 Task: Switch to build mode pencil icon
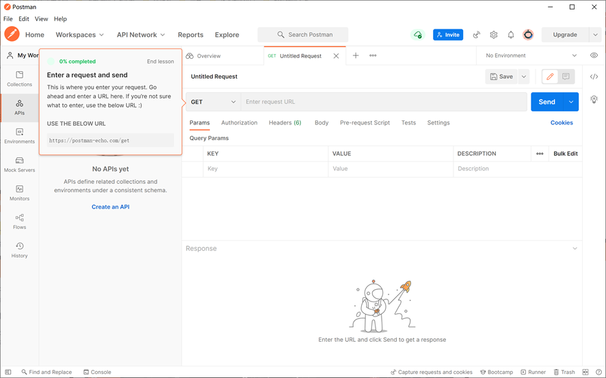(550, 77)
